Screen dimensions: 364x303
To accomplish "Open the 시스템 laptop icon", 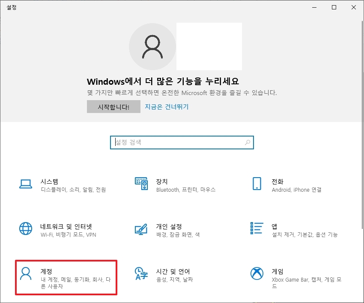I will click(x=26, y=184).
